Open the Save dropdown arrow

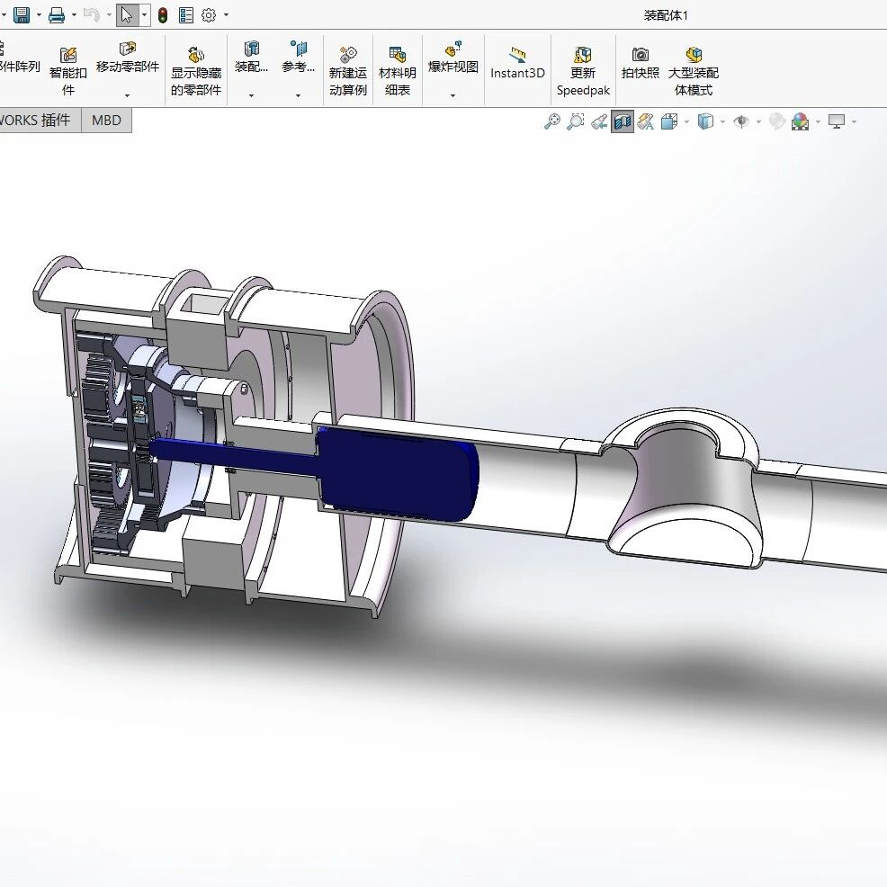pos(39,15)
